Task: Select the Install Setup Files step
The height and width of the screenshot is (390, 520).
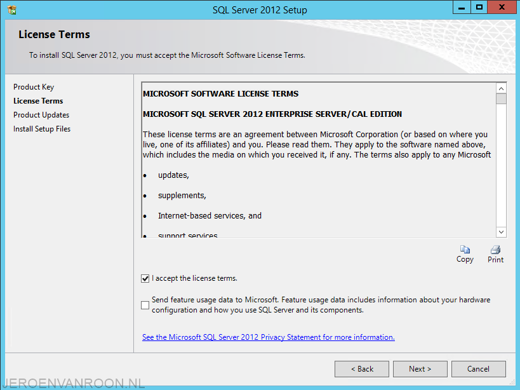Action: 42,129
